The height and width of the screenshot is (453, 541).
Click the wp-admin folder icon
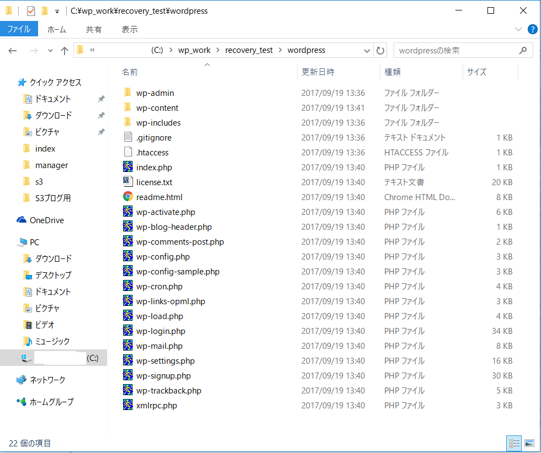tap(128, 93)
